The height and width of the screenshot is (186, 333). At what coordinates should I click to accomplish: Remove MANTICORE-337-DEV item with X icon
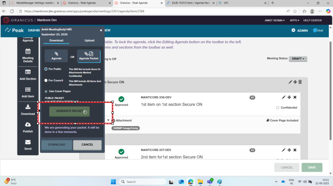click(295, 150)
